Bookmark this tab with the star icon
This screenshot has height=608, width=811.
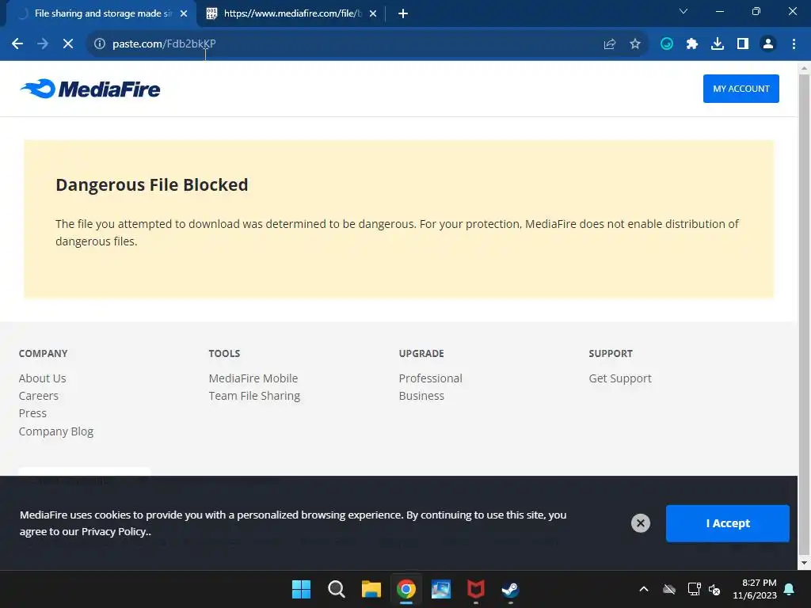(x=635, y=44)
